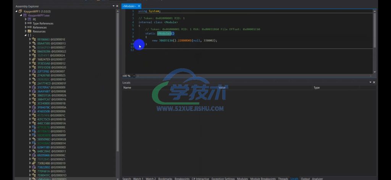The image size is (391, 180).
Task: Close the Locals panel
Action: click(374, 82)
